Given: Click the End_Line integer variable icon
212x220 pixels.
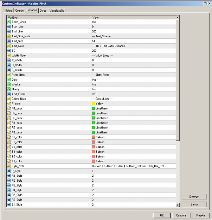Looking at the screenshot, I should click(9, 31).
